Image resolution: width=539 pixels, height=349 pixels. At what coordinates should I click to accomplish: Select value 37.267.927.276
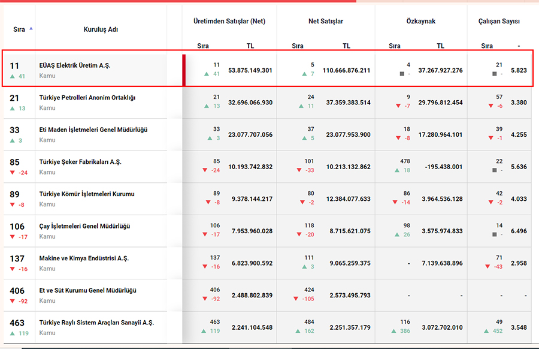pos(440,71)
